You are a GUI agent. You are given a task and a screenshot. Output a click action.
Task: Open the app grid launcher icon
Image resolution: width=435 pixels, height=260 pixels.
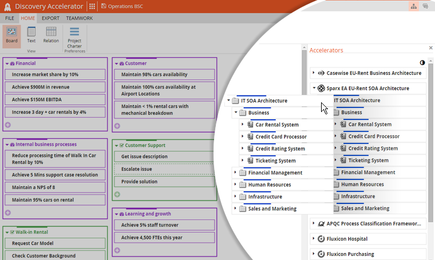tap(92, 6)
